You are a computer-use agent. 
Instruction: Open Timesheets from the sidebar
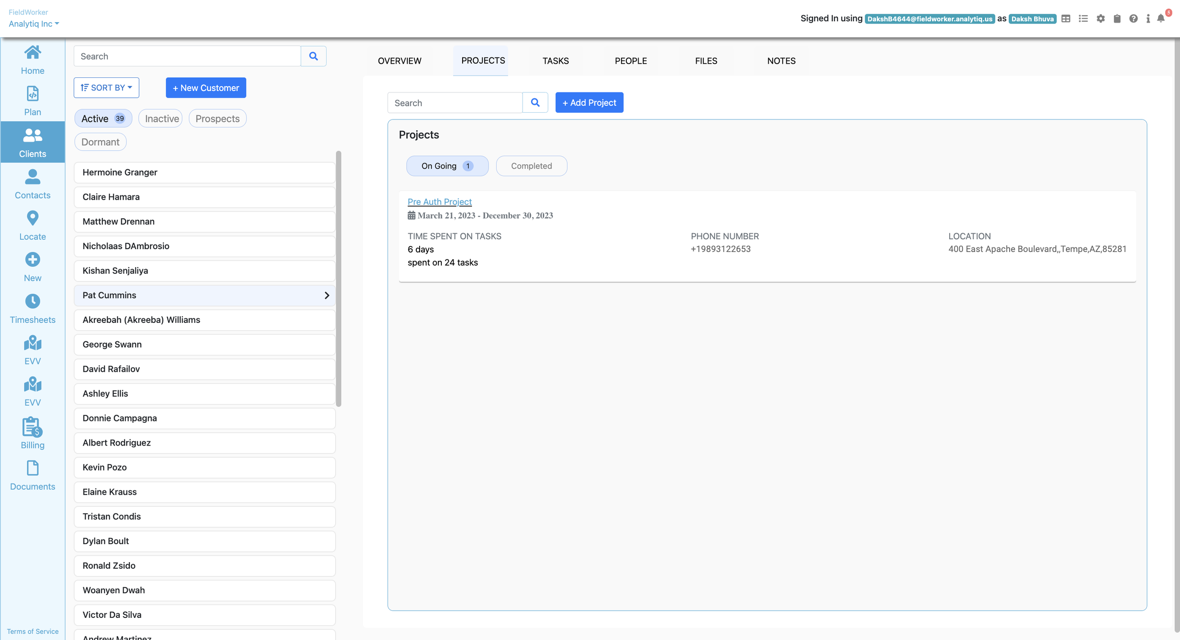pos(33,309)
